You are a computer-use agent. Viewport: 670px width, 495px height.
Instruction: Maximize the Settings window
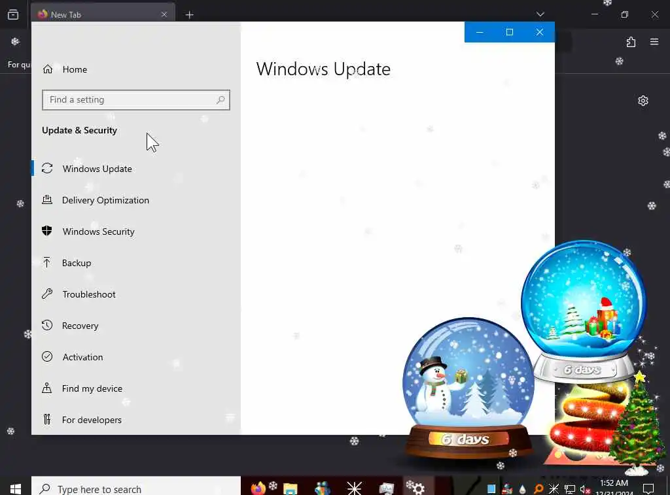(x=509, y=32)
